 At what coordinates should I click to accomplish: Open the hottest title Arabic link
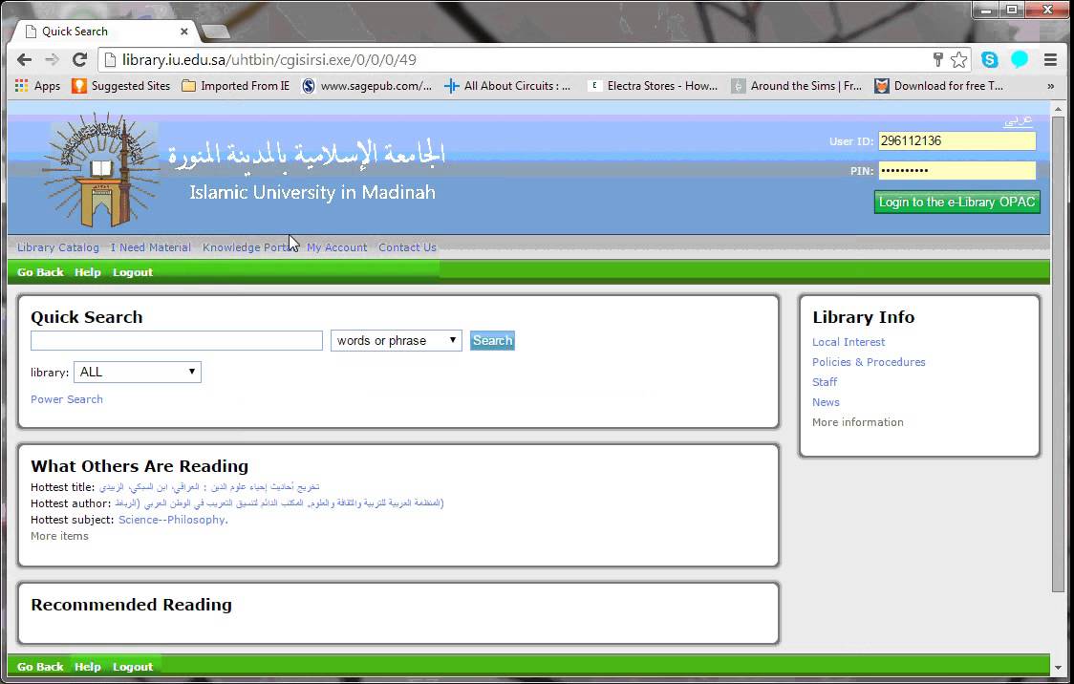click(209, 487)
